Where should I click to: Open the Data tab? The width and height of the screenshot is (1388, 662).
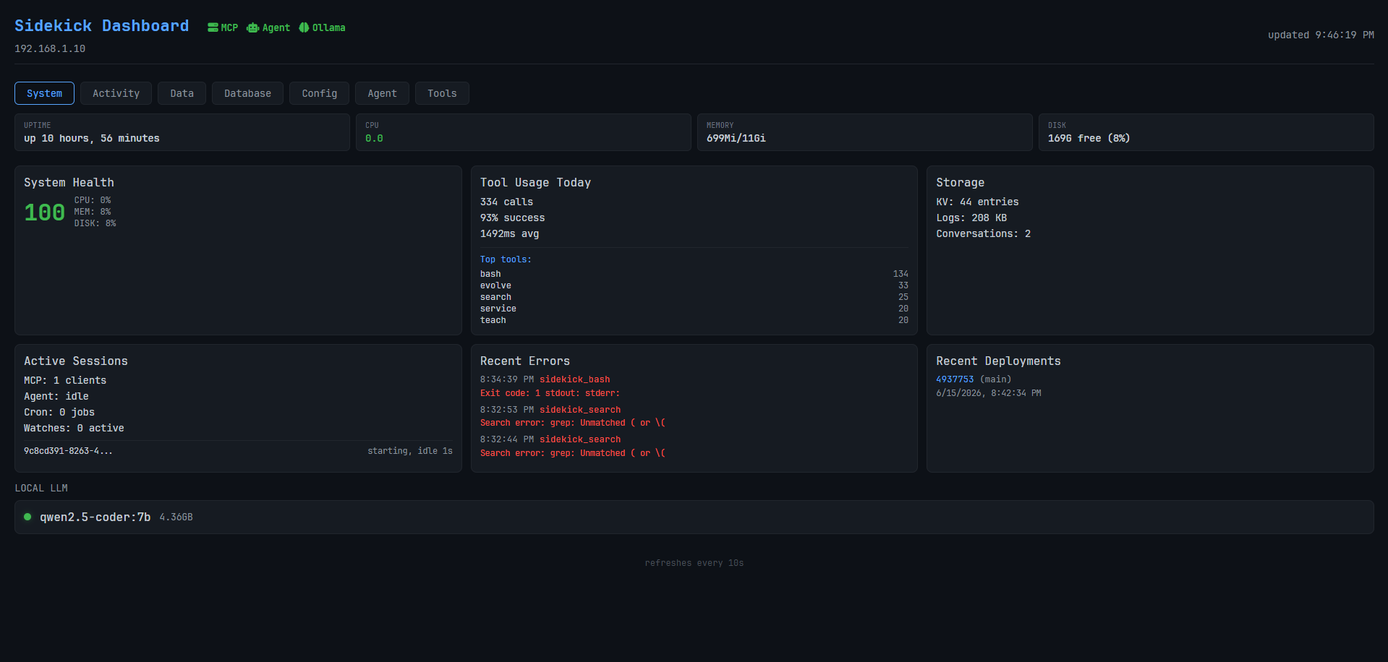coord(182,93)
